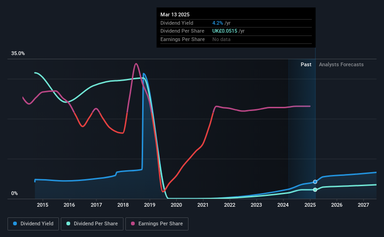384x237 pixels.
Task: Toggle the Dividend Yield legend button
Action: click(x=33, y=224)
